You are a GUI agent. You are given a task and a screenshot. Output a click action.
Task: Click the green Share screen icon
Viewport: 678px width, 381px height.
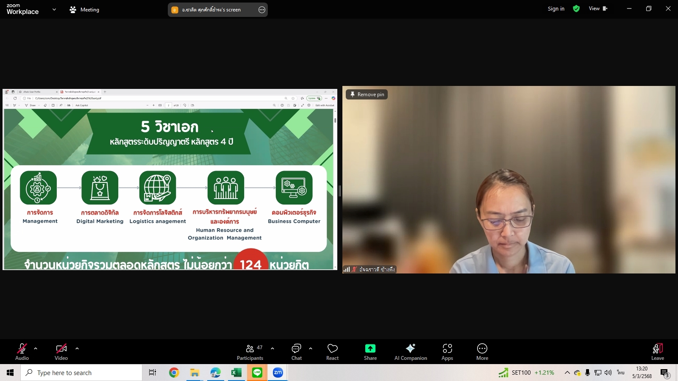pos(370,348)
